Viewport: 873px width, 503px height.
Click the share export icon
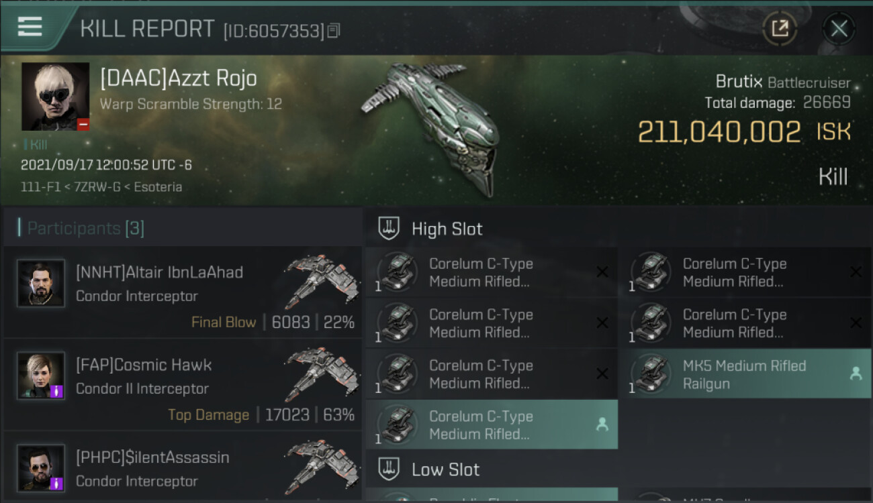pos(780,29)
